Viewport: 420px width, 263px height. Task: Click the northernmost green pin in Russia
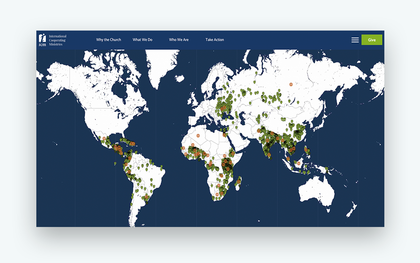[256, 73]
